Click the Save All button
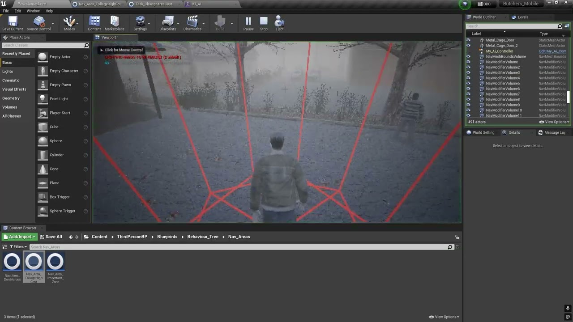The height and width of the screenshot is (322, 573). pyautogui.click(x=51, y=237)
